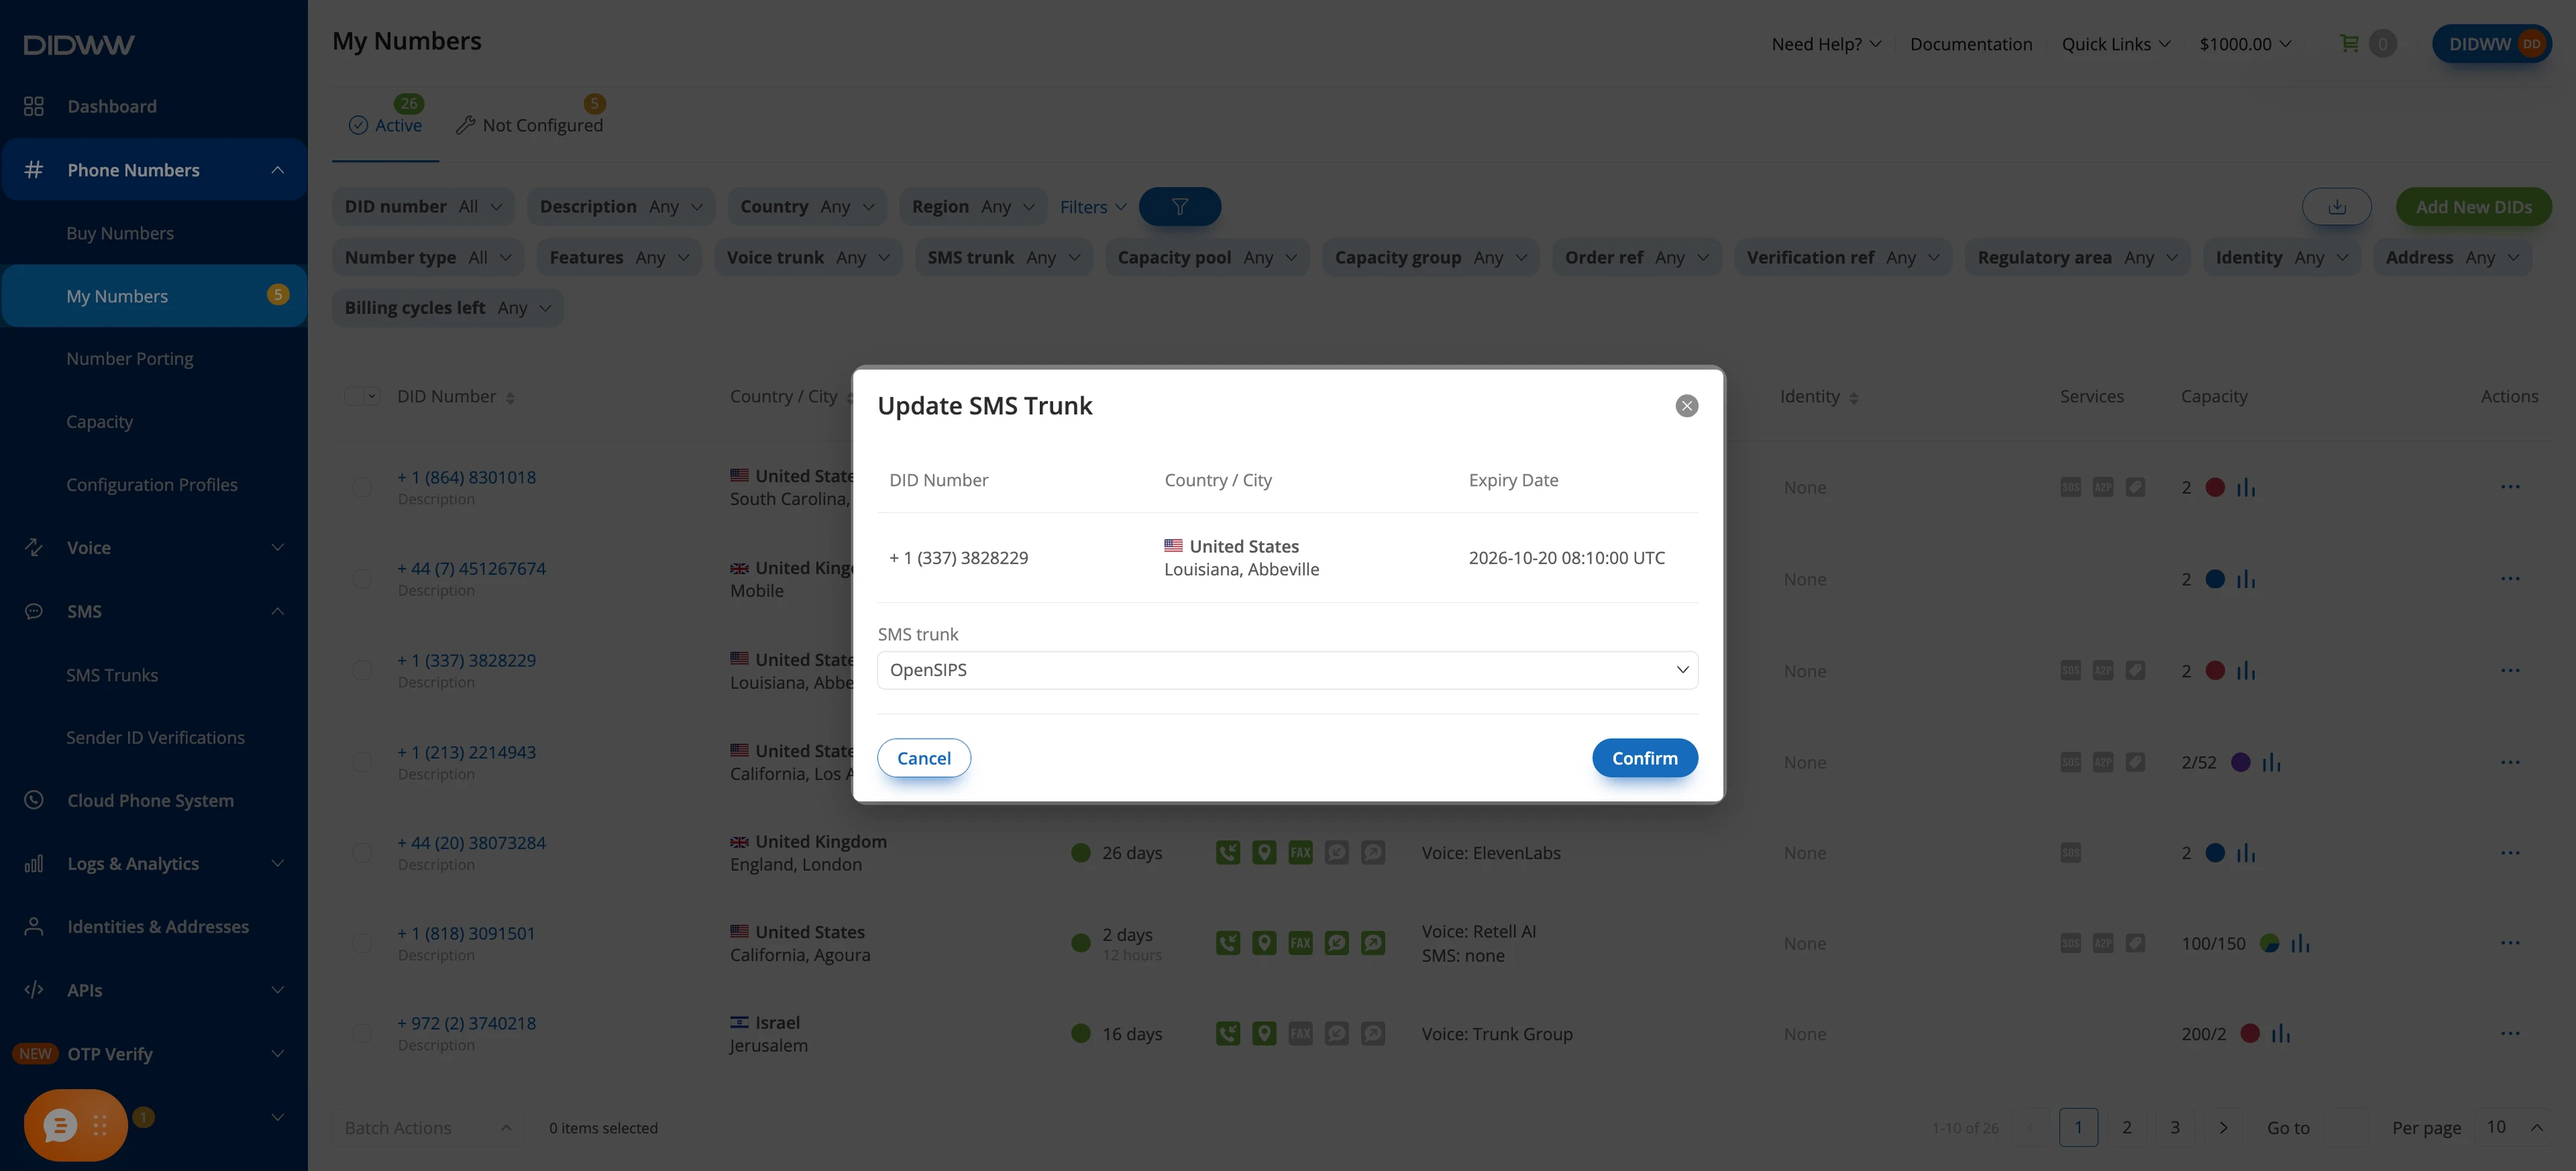Expand the Voice sidebar section
This screenshot has height=1171, width=2576.
pyautogui.click(x=153, y=547)
